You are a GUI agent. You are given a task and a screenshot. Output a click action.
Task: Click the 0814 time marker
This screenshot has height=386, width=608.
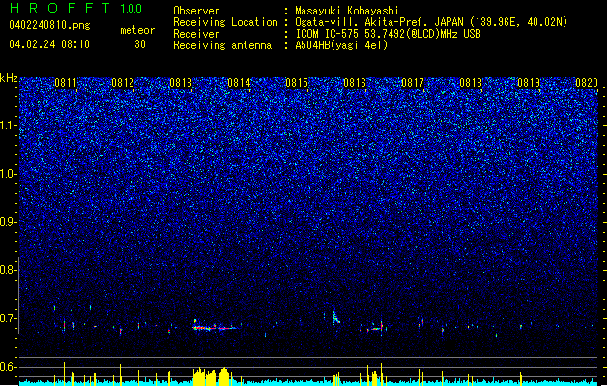[239, 83]
